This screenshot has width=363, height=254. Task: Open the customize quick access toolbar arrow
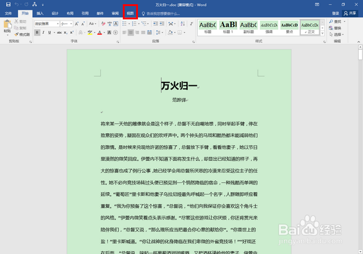pos(42,5)
